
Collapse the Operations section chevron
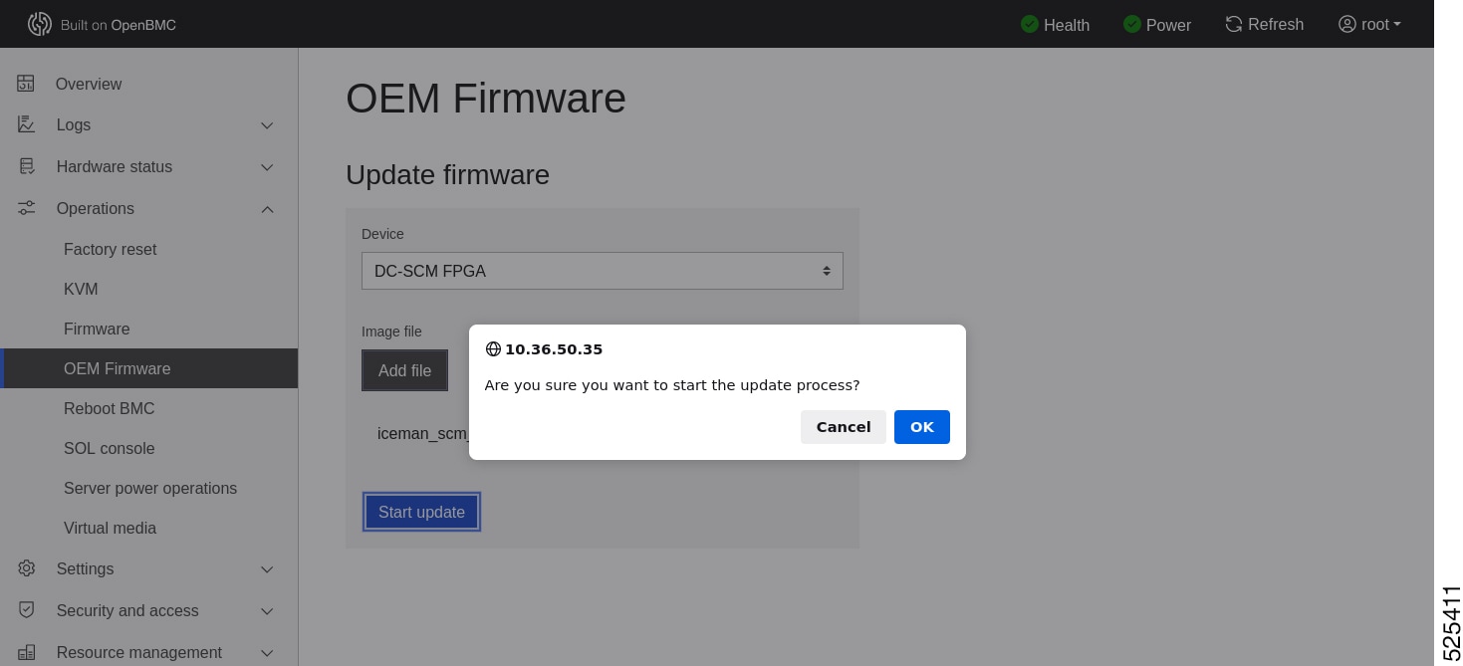267,209
